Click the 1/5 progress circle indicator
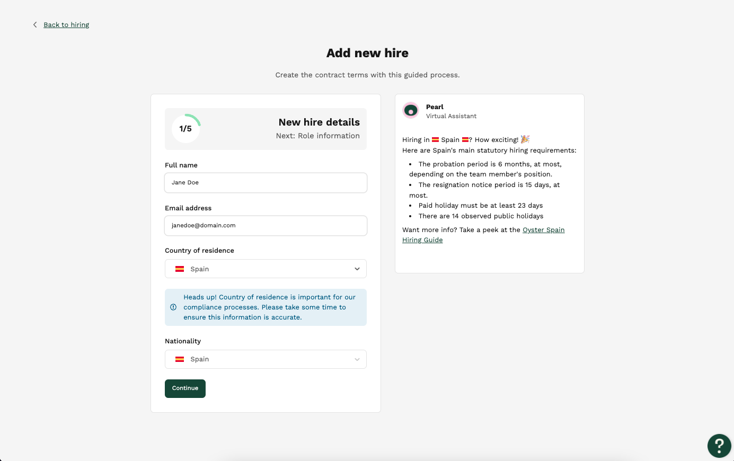 (186, 129)
